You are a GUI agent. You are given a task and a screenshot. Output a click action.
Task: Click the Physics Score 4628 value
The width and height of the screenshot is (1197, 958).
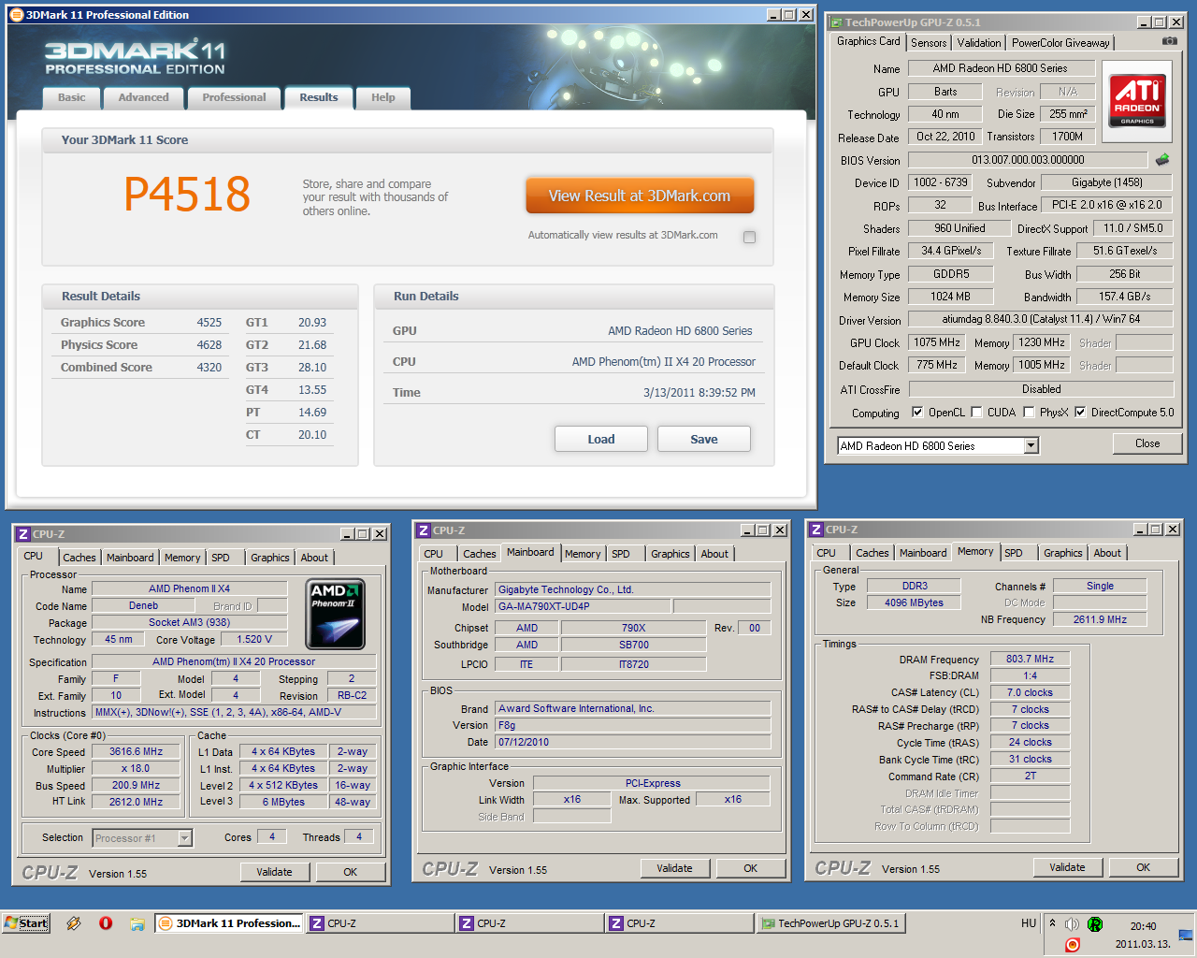(x=209, y=344)
